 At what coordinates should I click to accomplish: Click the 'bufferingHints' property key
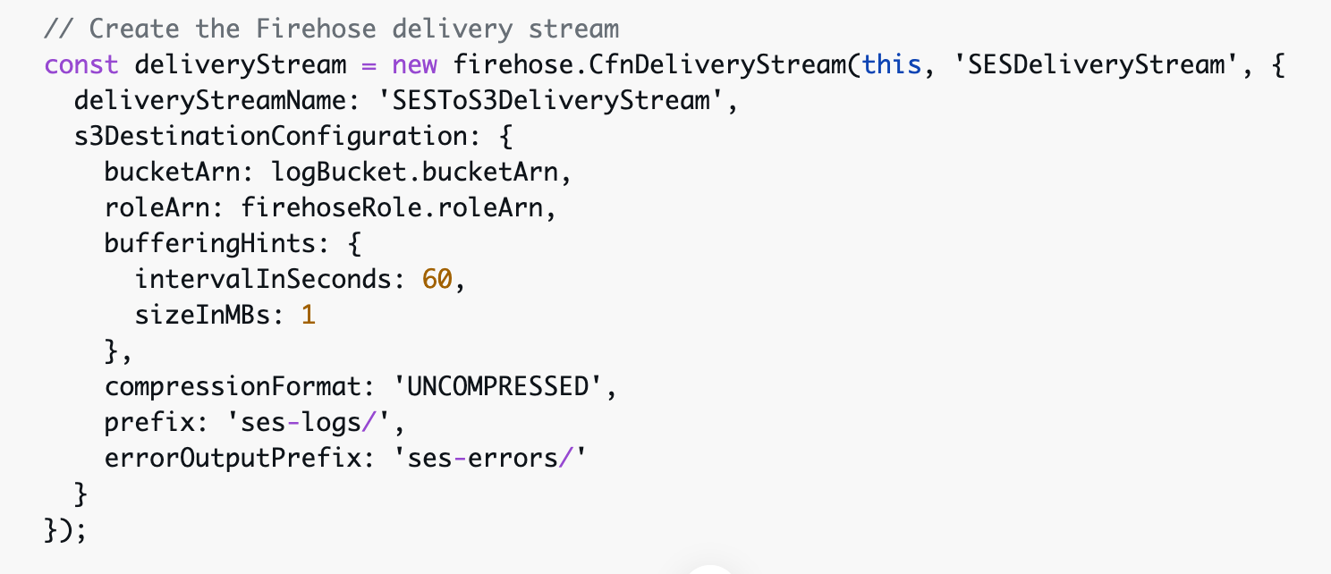tap(209, 243)
